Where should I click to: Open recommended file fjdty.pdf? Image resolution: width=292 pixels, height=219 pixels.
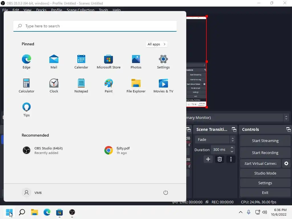click(117, 150)
